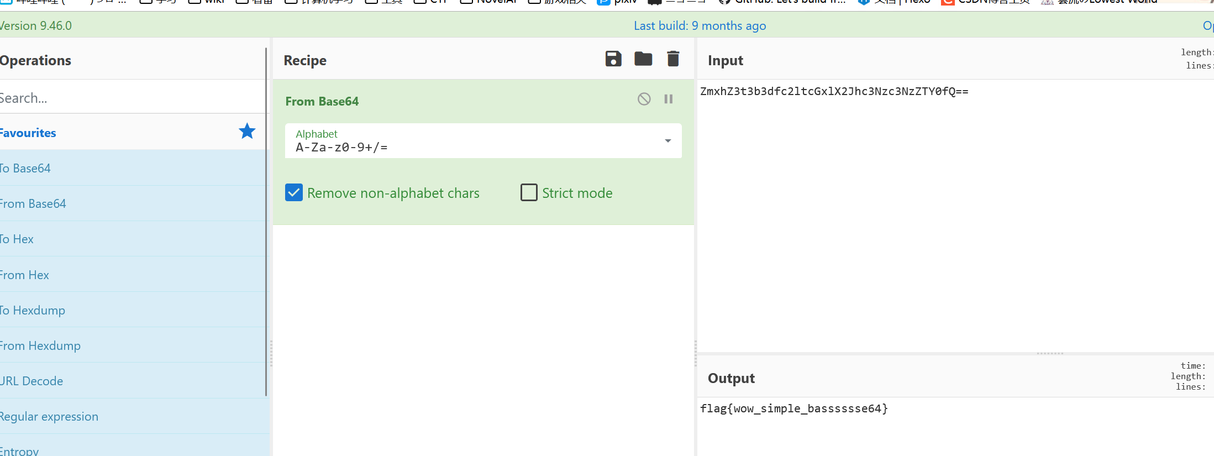
Task: Open the Alphabet dropdown
Action: pyautogui.click(x=483, y=141)
